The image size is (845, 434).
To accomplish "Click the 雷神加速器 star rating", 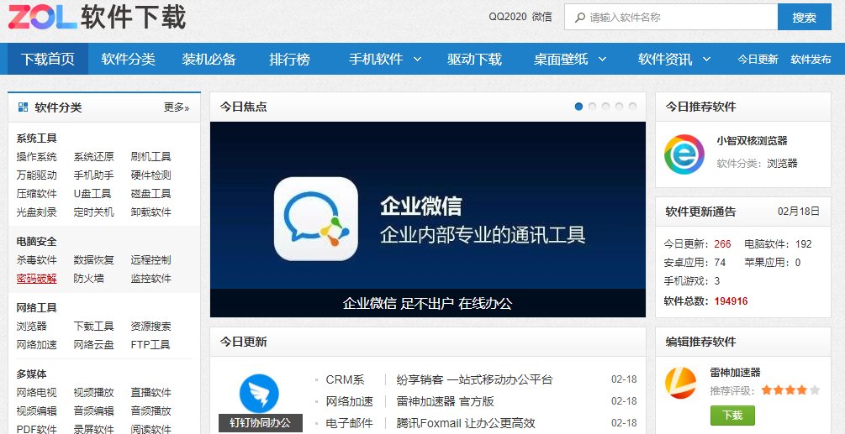I will coord(790,390).
